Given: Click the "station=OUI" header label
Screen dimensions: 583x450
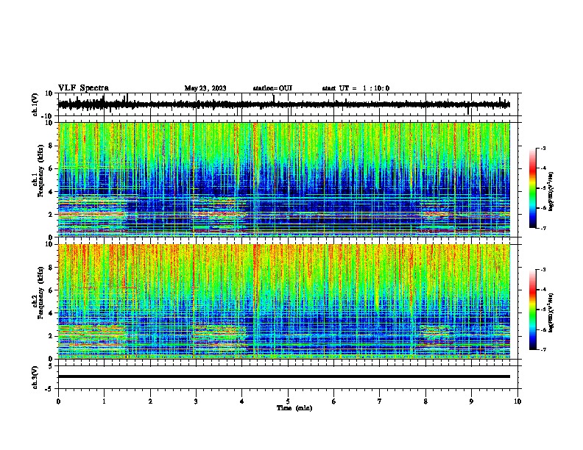Looking at the screenshot, I should [x=272, y=88].
